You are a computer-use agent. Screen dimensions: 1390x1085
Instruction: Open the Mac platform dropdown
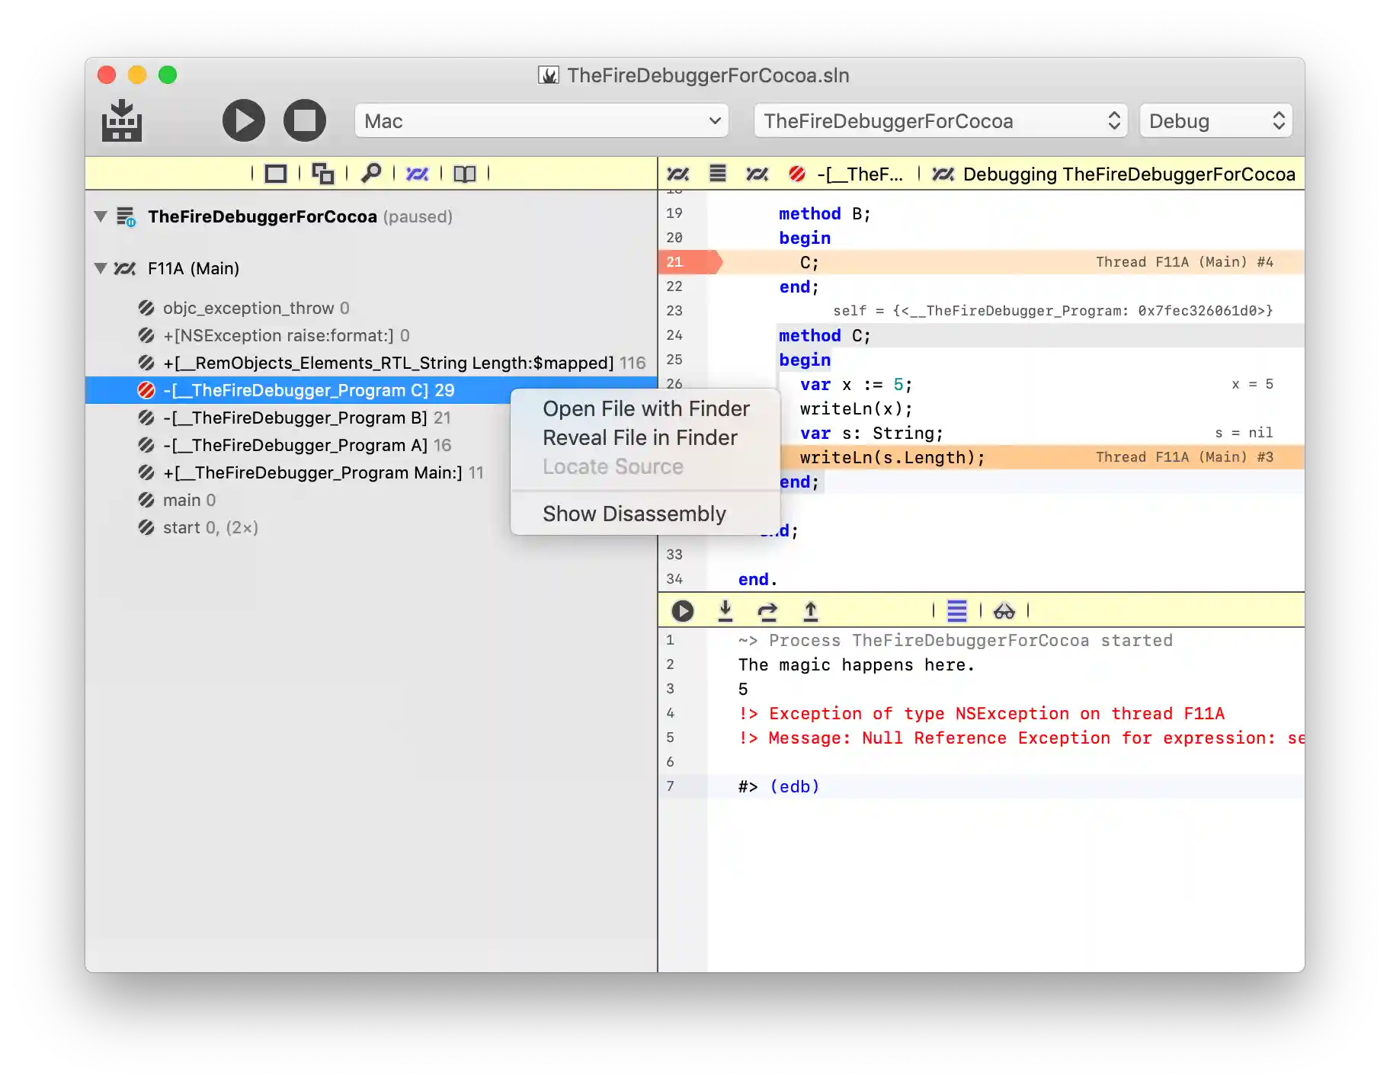(541, 121)
